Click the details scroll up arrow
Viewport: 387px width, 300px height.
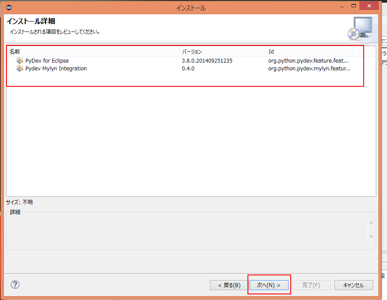(371, 223)
